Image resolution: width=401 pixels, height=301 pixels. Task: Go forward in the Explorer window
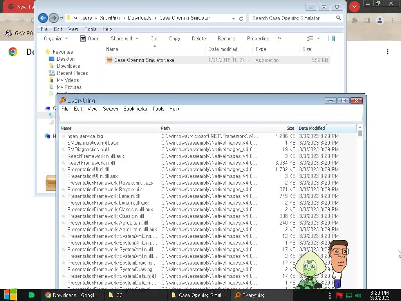(53, 18)
